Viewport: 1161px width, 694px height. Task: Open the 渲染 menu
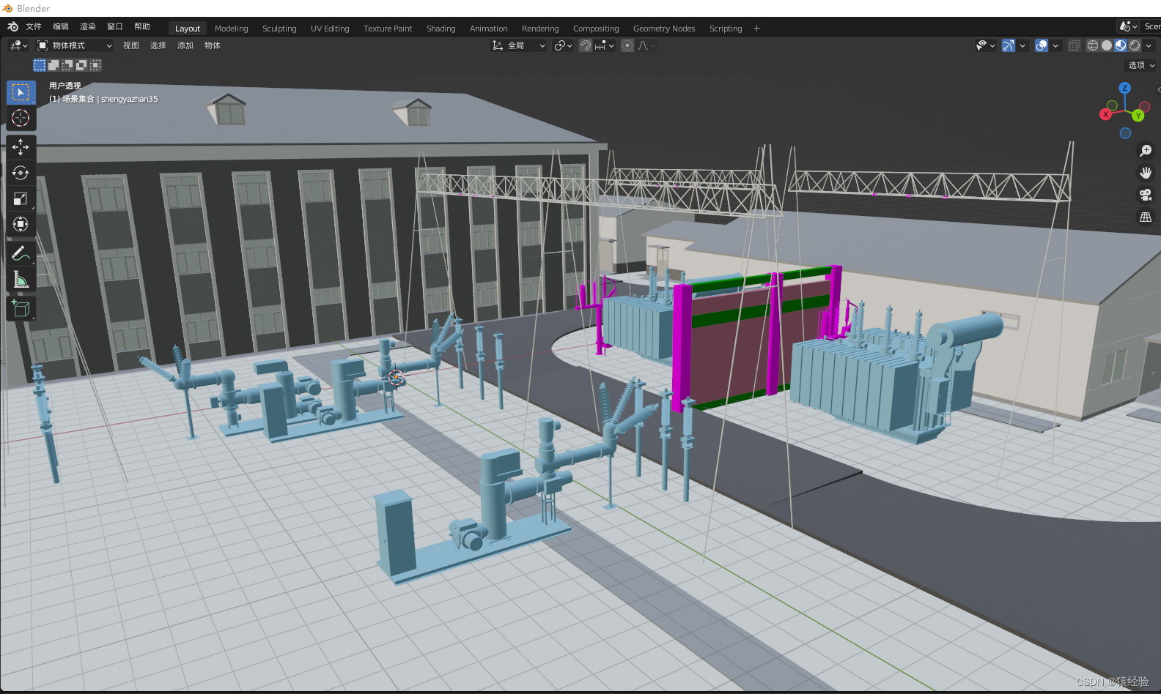click(x=88, y=26)
